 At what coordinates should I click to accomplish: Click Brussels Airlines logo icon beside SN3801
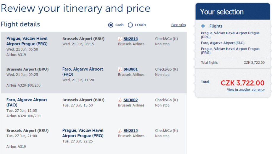(x=120, y=69)
